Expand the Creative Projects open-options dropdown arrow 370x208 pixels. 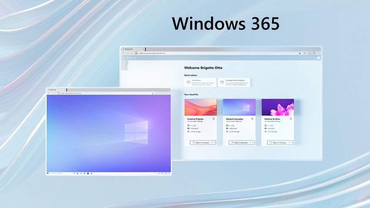point(214,143)
